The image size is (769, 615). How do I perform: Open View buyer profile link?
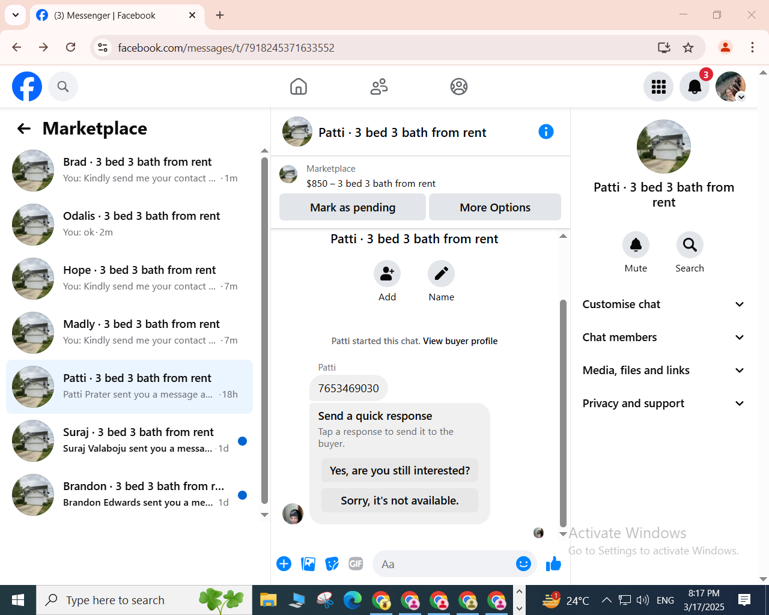click(x=460, y=341)
